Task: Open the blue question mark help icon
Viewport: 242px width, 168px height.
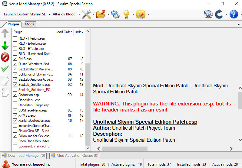Action: coord(234,14)
